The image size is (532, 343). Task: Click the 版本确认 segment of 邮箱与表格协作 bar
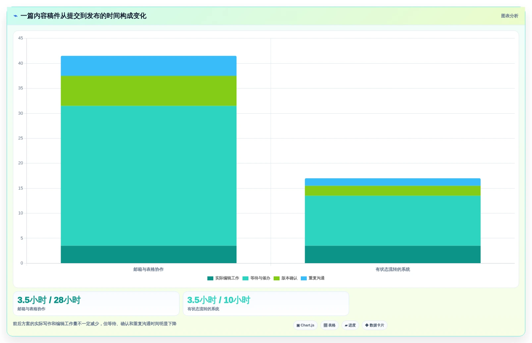(x=149, y=91)
